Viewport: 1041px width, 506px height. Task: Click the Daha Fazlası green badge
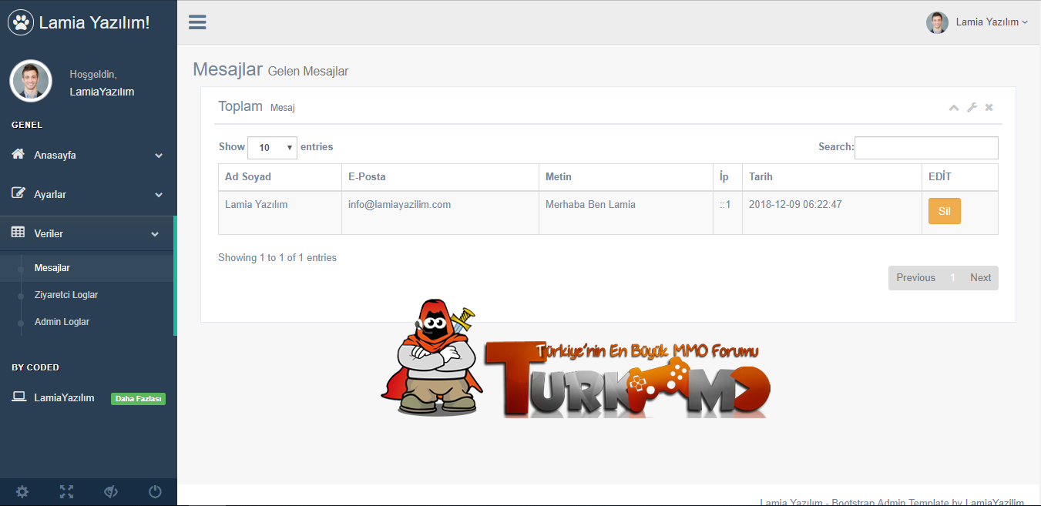(139, 399)
